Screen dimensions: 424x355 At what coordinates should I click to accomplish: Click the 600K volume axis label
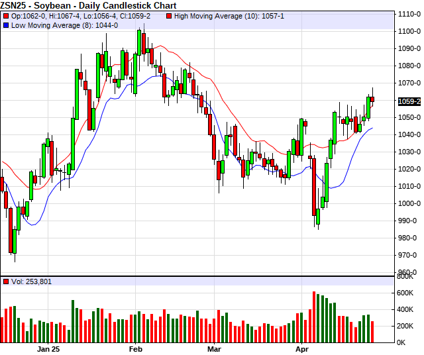click(406, 293)
